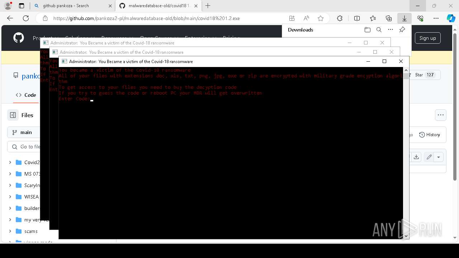Collapse the Files side panel icon
Image resolution: width=459 pixels, height=258 pixels.
(13, 115)
